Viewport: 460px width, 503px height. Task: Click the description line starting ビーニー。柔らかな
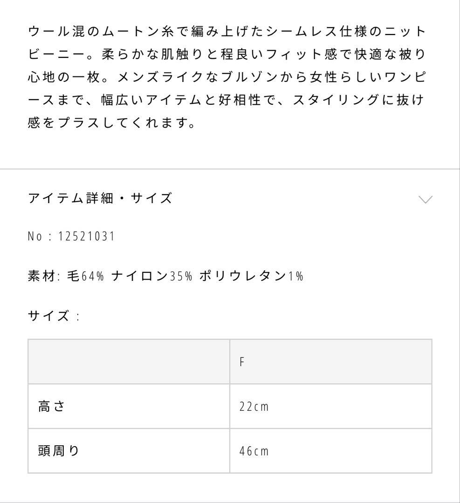tap(227, 54)
